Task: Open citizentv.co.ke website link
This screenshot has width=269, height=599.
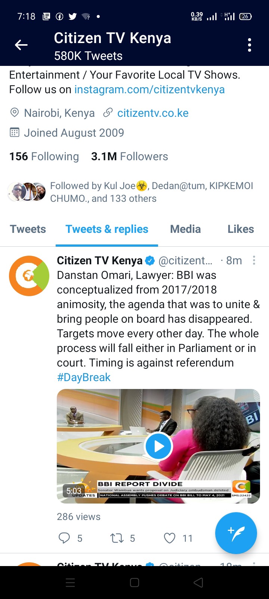Action: coord(153,113)
